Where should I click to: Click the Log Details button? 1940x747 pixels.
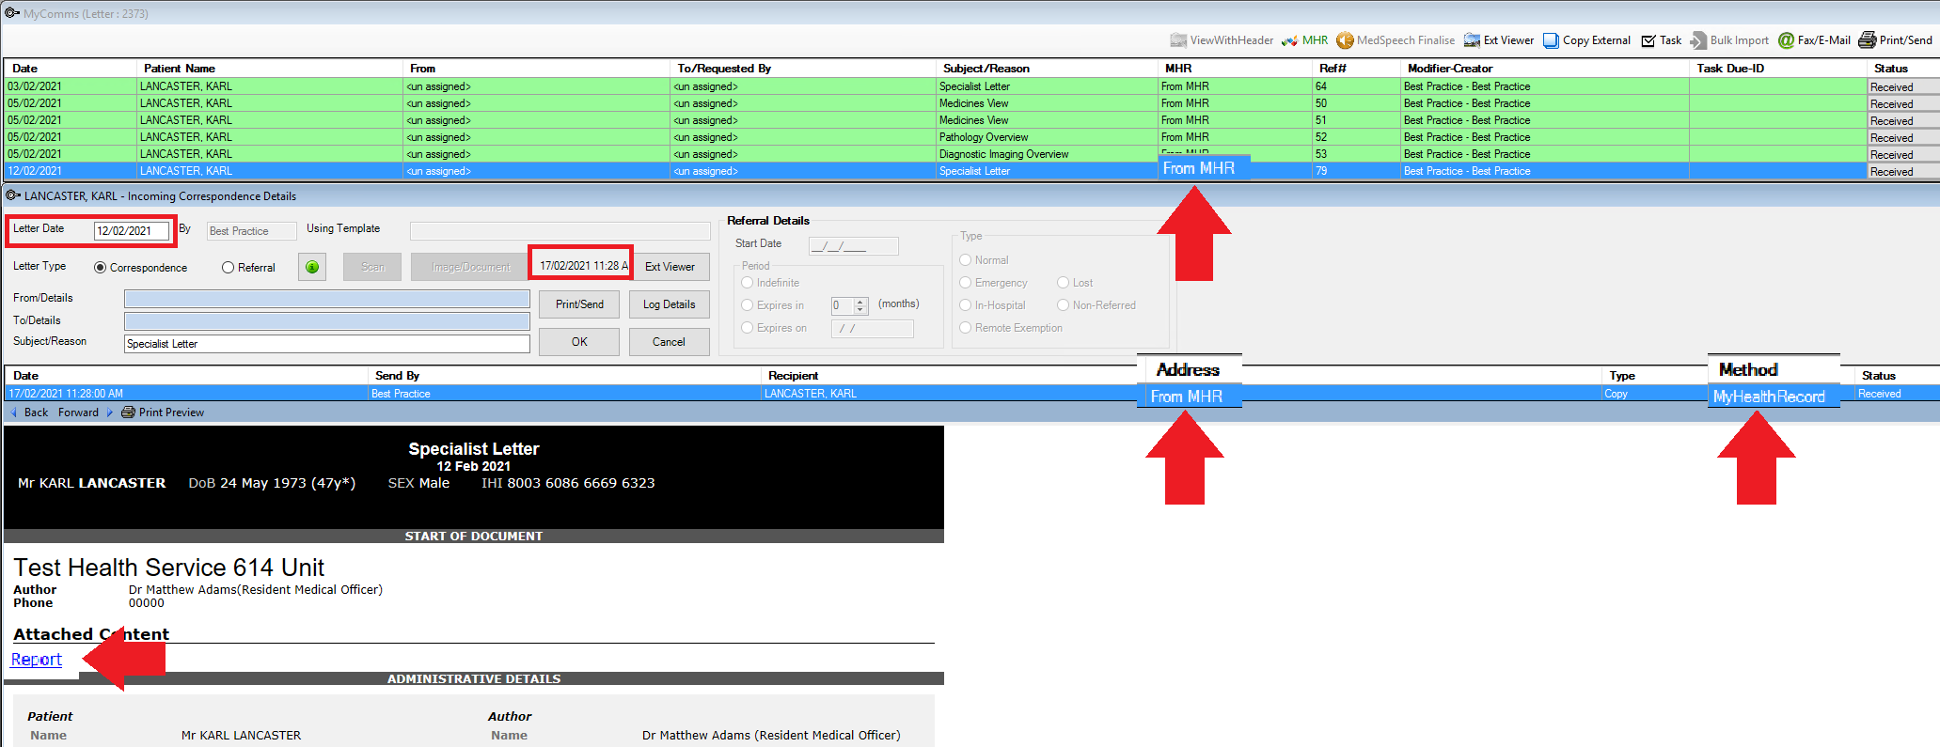[x=669, y=304]
